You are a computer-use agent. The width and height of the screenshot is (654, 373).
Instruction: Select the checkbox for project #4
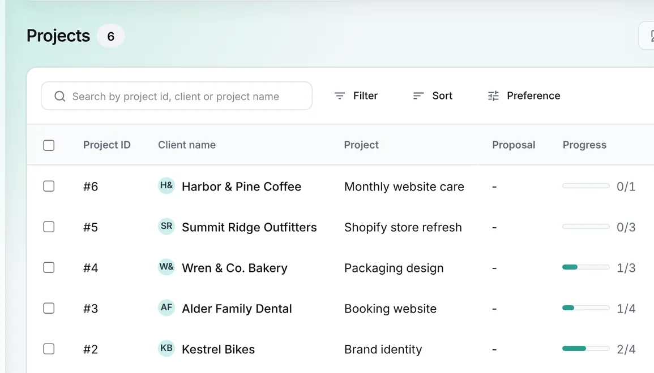[x=49, y=267]
